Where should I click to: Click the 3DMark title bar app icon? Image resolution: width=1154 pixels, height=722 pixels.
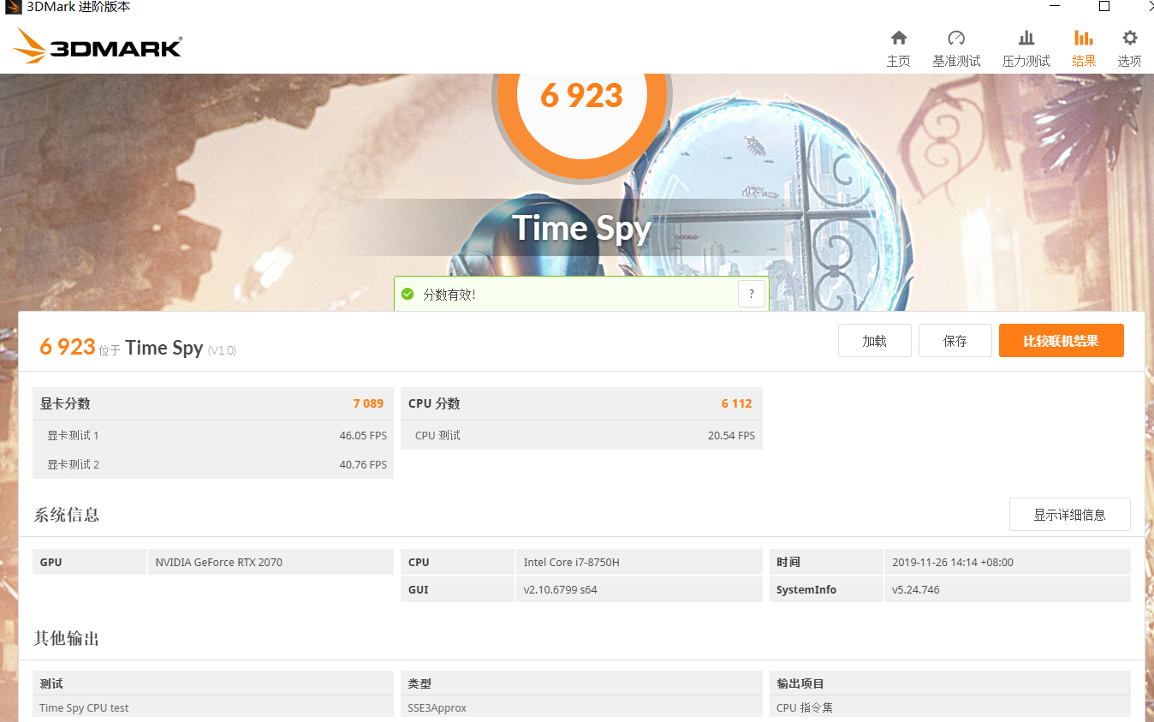click(13, 7)
